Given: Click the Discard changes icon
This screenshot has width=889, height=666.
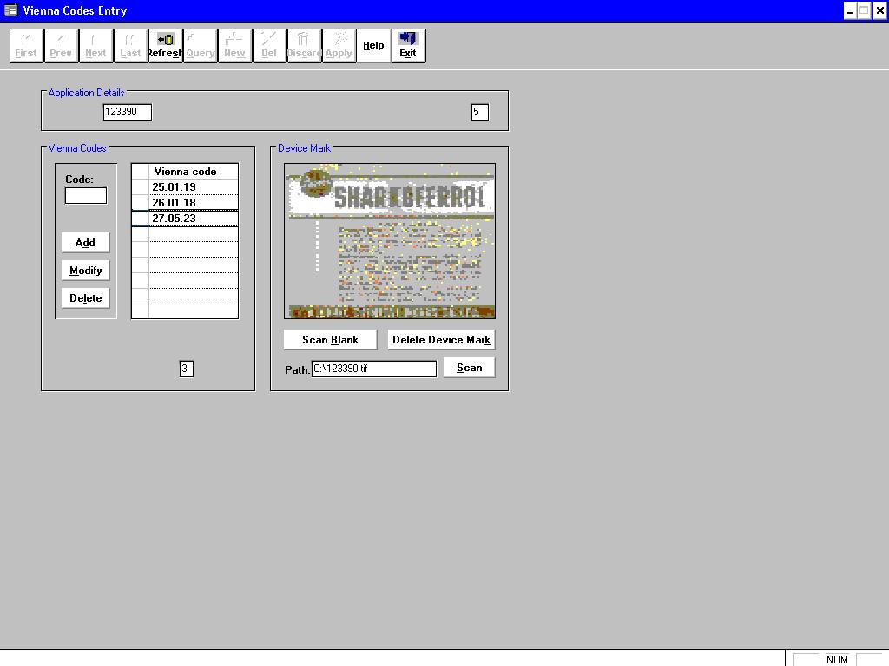Looking at the screenshot, I should pyautogui.click(x=304, y=45).
